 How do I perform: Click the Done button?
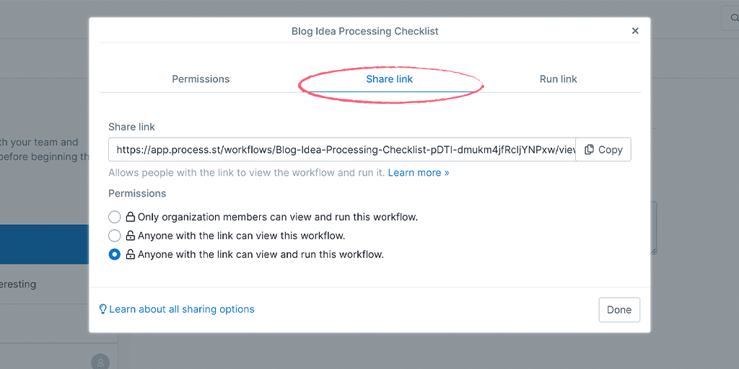point(619,310)
